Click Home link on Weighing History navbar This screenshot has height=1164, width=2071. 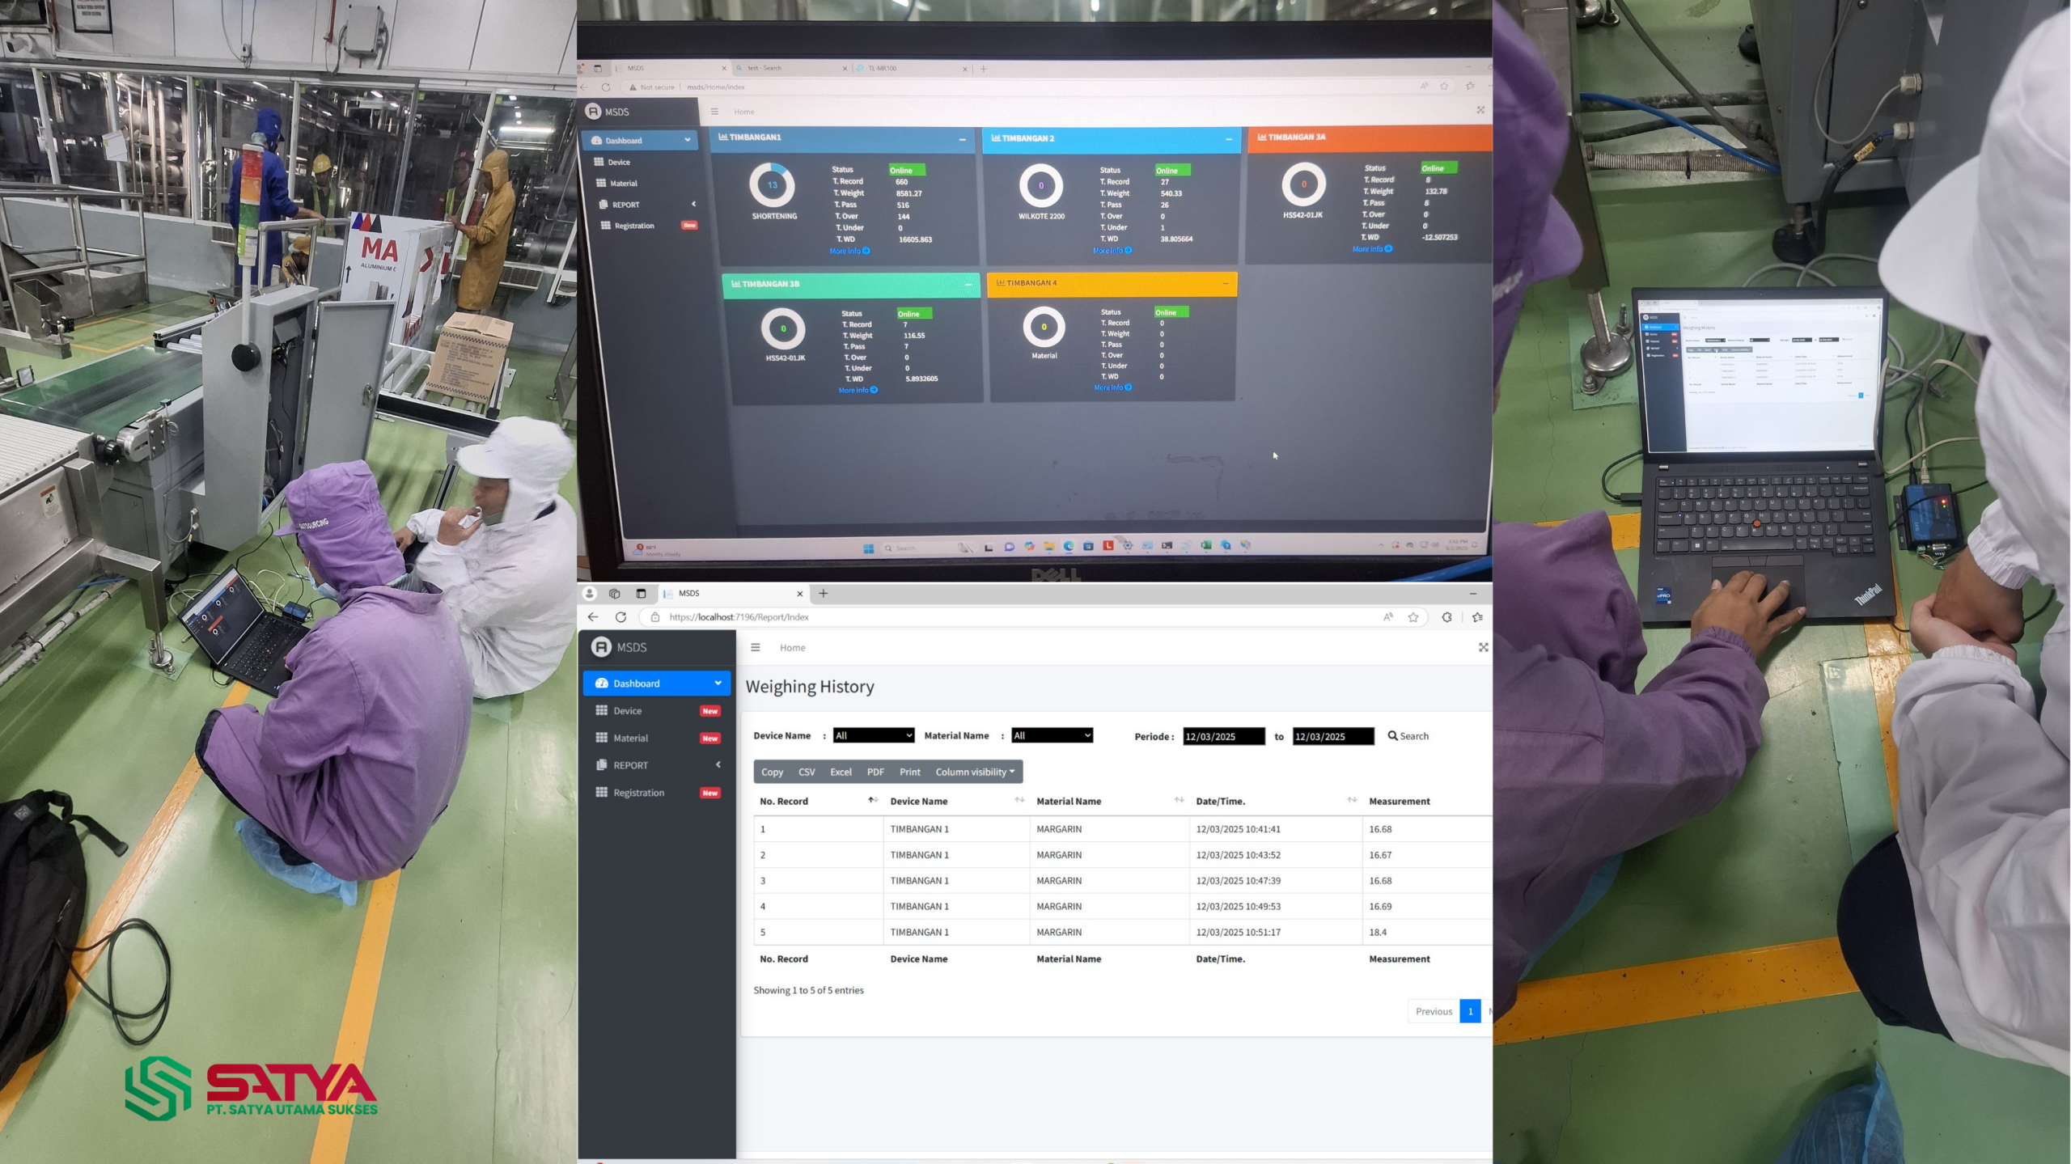pos(792,647)
